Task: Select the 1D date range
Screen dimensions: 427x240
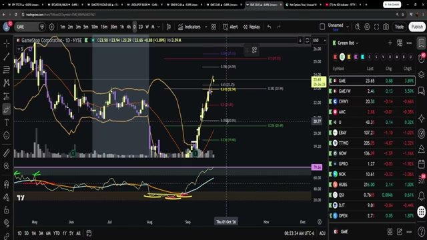Action: (19, 233)
